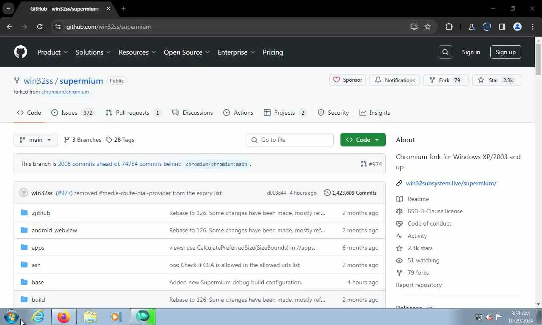Viewport: 542px width, 325px height.
Task: View the 1,423,609 Commits history
Action: tap(350, 193)
